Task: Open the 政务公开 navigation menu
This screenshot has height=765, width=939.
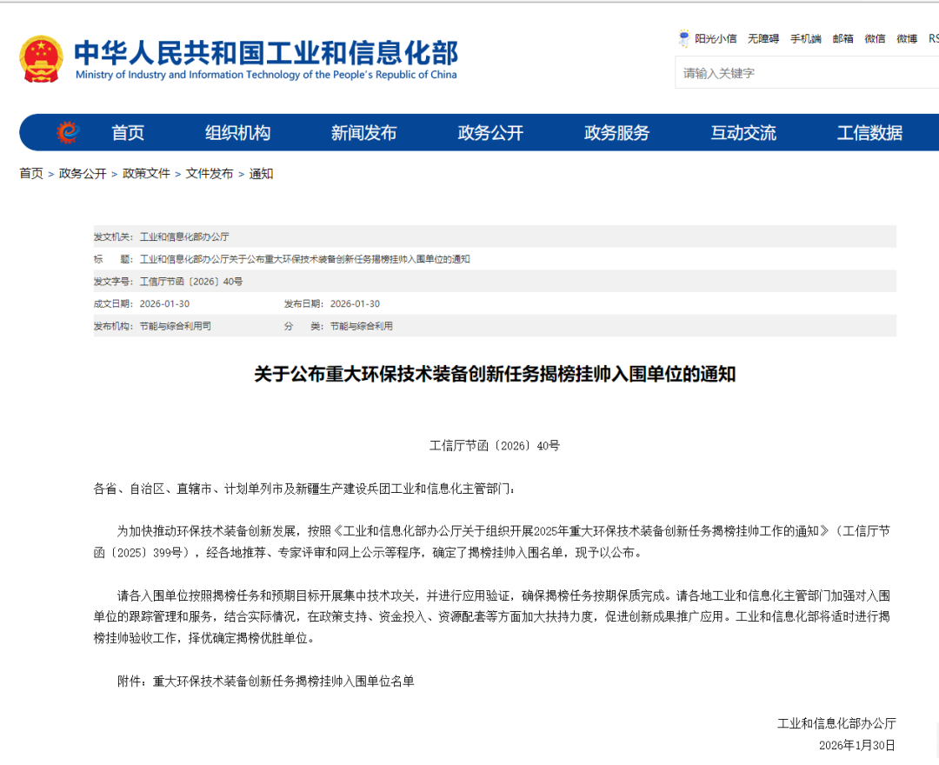Action: click(x=489, y=132)
